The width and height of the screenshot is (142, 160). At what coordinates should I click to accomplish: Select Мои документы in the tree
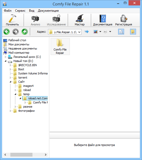(19, 45)
